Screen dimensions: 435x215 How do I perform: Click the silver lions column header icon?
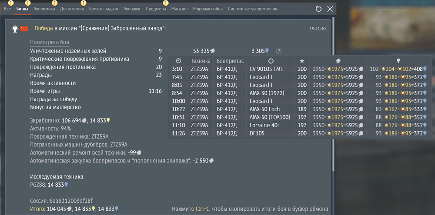(338, 61)
